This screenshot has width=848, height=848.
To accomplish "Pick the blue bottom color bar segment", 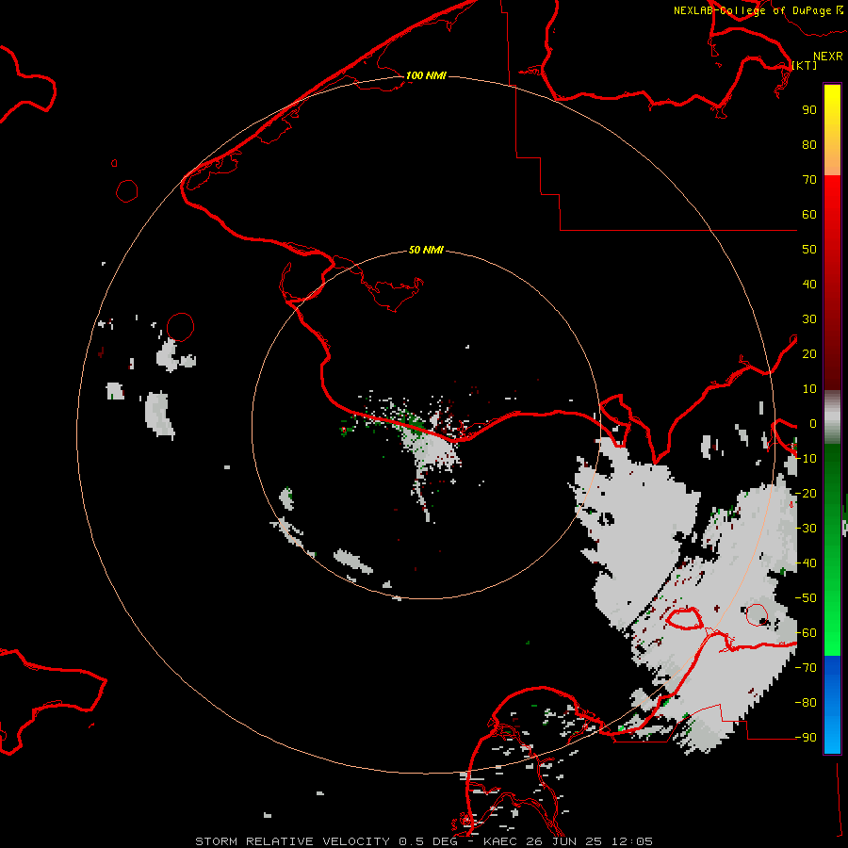I will pyautogui.click(x=832, y=703).
